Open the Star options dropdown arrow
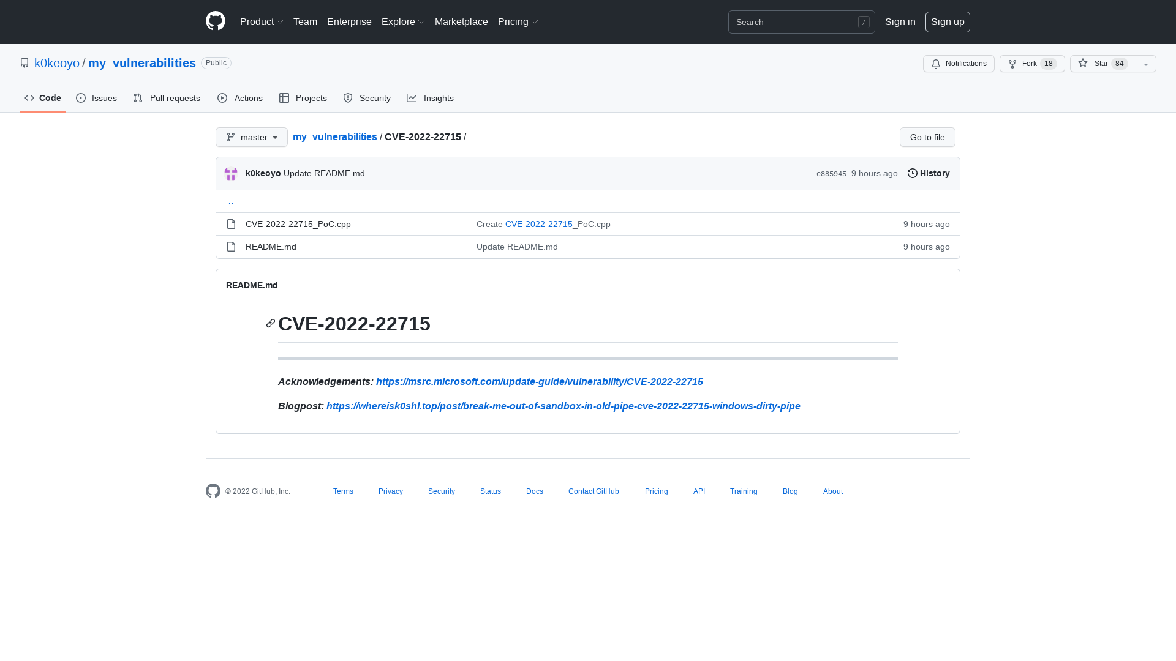The height and width of the screenshot is (661, 1176). click(x=1146, y=64)
